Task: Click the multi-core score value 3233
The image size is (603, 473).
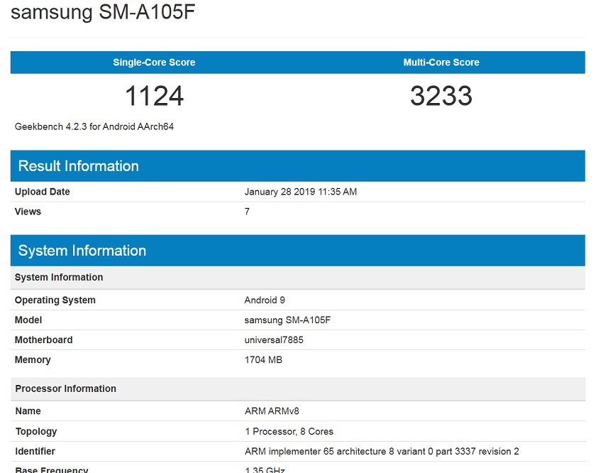Action: (x=441, y=96)
